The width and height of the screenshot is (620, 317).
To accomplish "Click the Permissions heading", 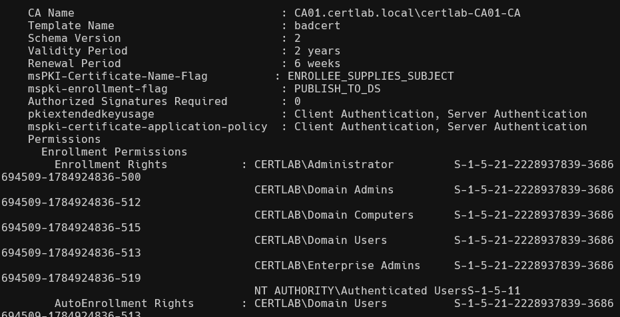I will (x=64, y=139).
